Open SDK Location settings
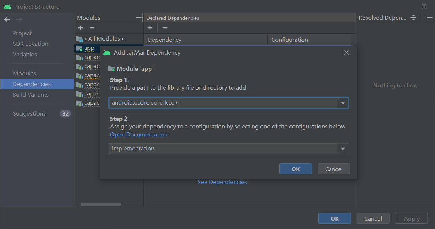This screenshot has width=435, height=229. tap(30, 44)
